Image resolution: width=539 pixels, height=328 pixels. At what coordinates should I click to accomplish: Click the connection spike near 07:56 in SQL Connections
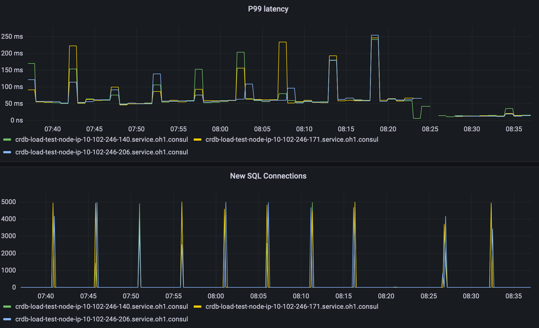tap(182, 203)
